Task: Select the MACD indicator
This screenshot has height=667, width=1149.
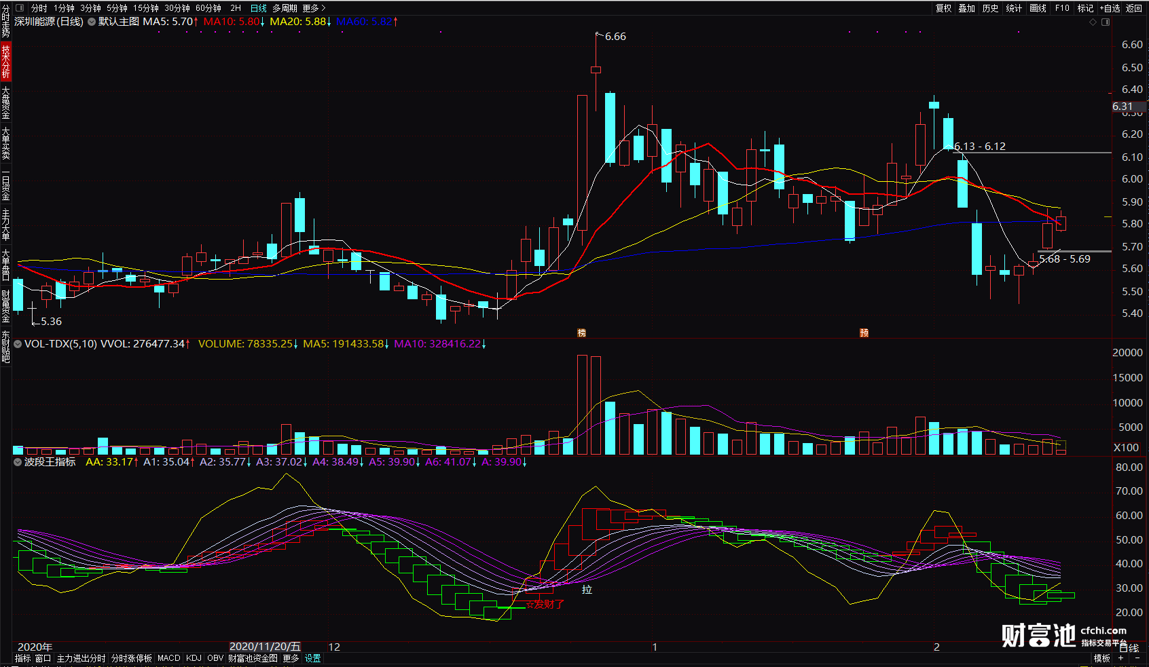Action: pyautogui.click(x=169, y=658)
